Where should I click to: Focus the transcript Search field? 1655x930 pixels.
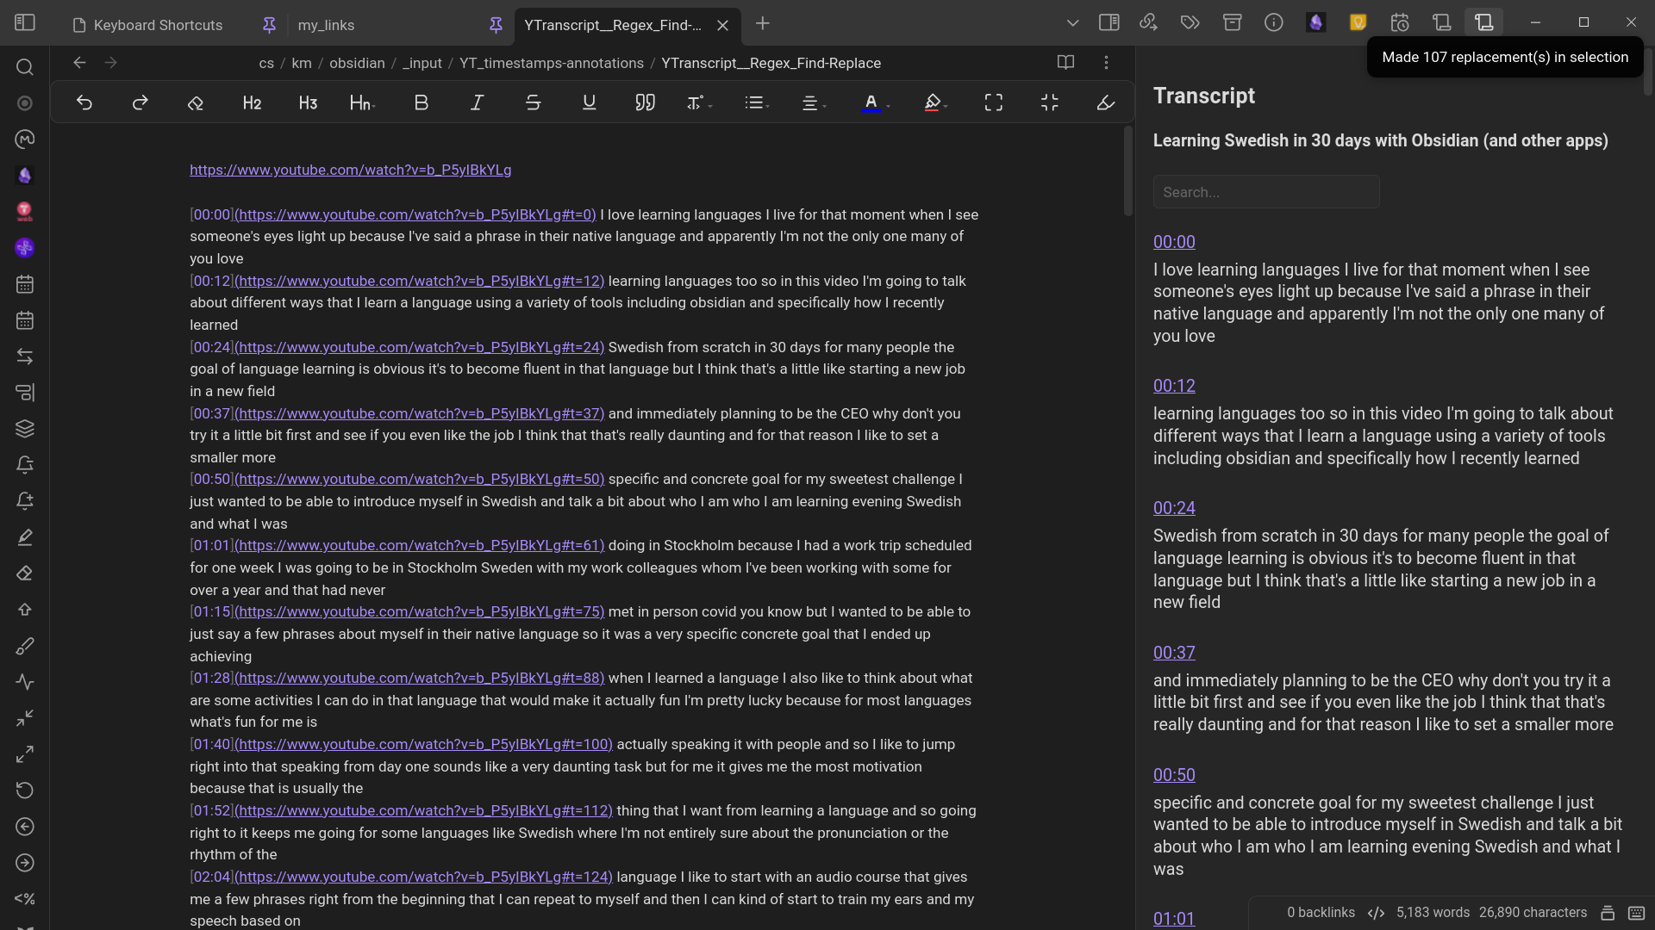tap(1265, 192)
